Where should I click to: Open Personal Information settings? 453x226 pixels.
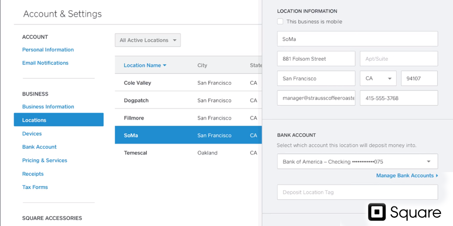[48, 50]
